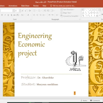Viewport: 103px width, 103px height.
Task: Click Right-to-Left text direction icon
Action: point(53,15)
